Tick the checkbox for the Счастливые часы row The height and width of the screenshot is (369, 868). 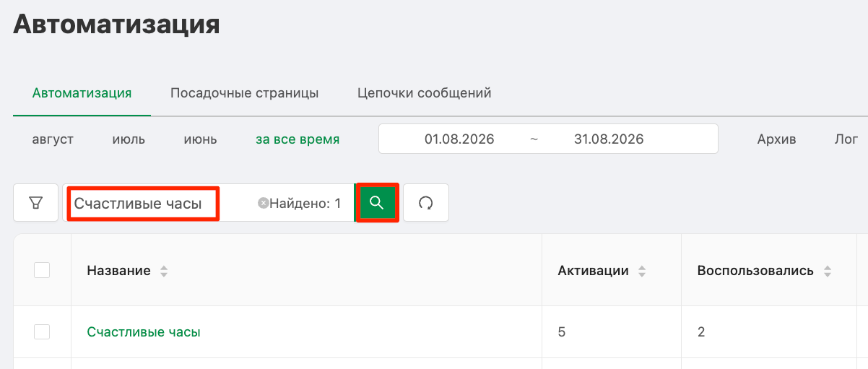[x=42, y=331]
